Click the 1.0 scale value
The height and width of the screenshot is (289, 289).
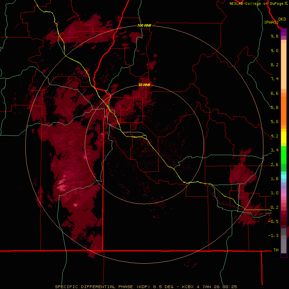click(275, 193)
